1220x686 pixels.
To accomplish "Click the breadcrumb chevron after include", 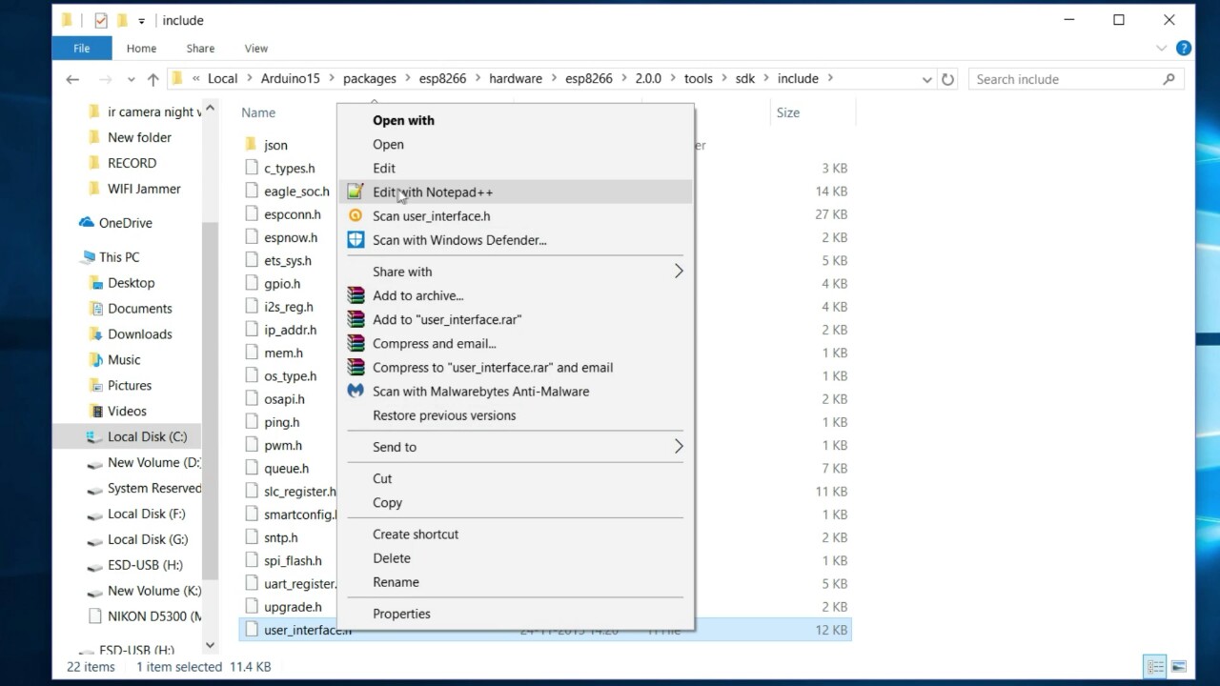I will point(829,79).
